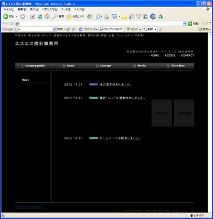Viewport: 213px width, 219px height.
Task: Click the page vertical scrollbar up arrow
Action: click(210, 35)
